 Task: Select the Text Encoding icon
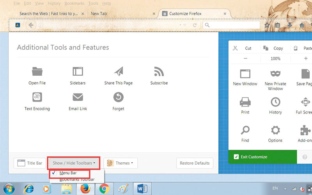[37, 97]
